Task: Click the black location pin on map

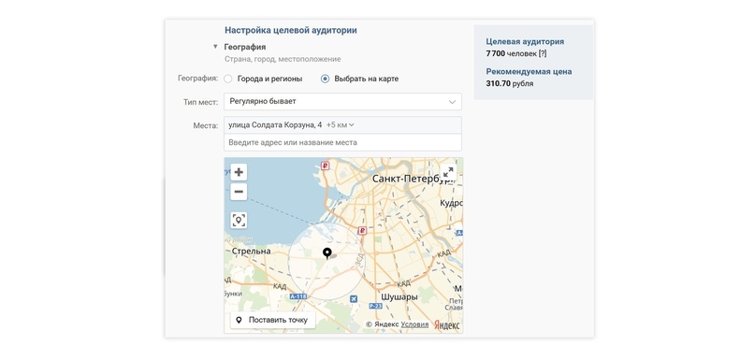Action: tap(327, 253)
